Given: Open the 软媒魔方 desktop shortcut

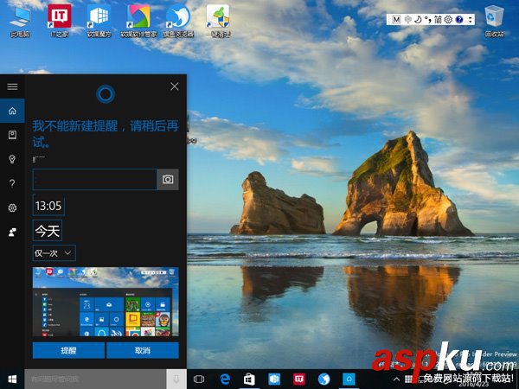Looking at the screenshot, I should 99,21.
